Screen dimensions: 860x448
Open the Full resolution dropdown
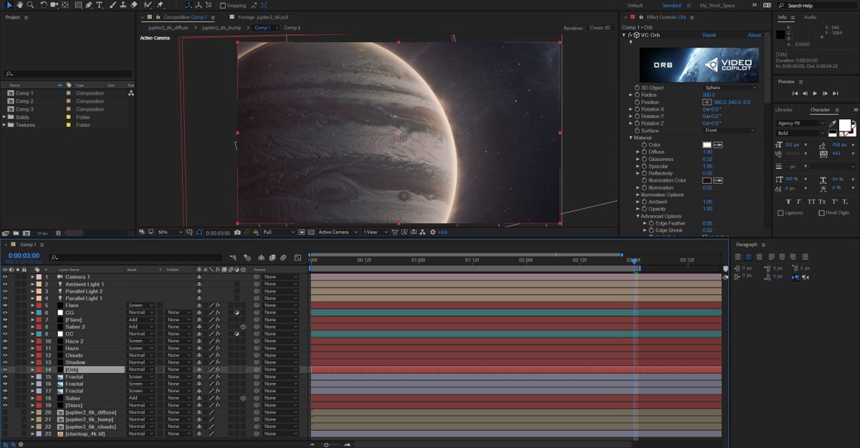(279, 232)
